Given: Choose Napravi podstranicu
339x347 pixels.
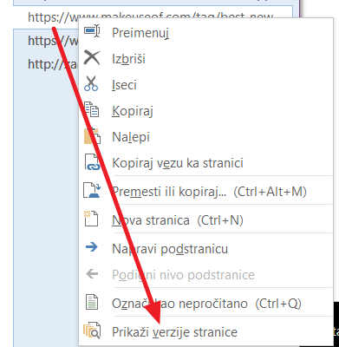Looking at the screenshot, I should (205, 249).
